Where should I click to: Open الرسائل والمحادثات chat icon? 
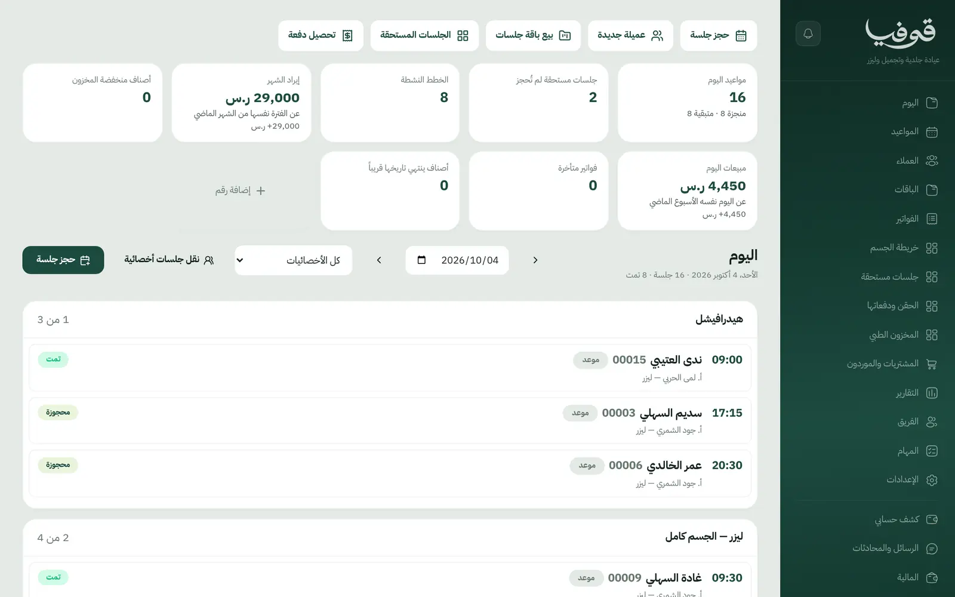[x=932, y=549]
